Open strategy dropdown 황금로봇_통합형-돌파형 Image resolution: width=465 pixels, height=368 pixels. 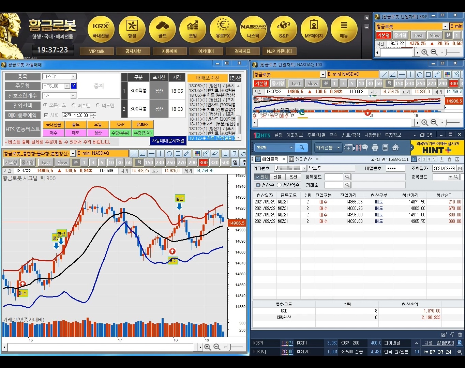tap(73, 154)
